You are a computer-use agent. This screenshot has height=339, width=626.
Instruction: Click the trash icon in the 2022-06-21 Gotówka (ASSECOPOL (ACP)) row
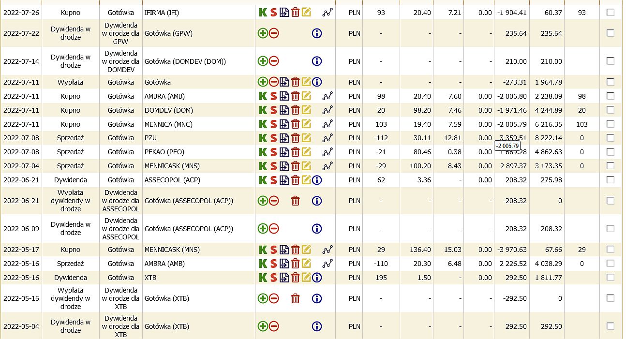pyautogui.click(x=295, y=201)
